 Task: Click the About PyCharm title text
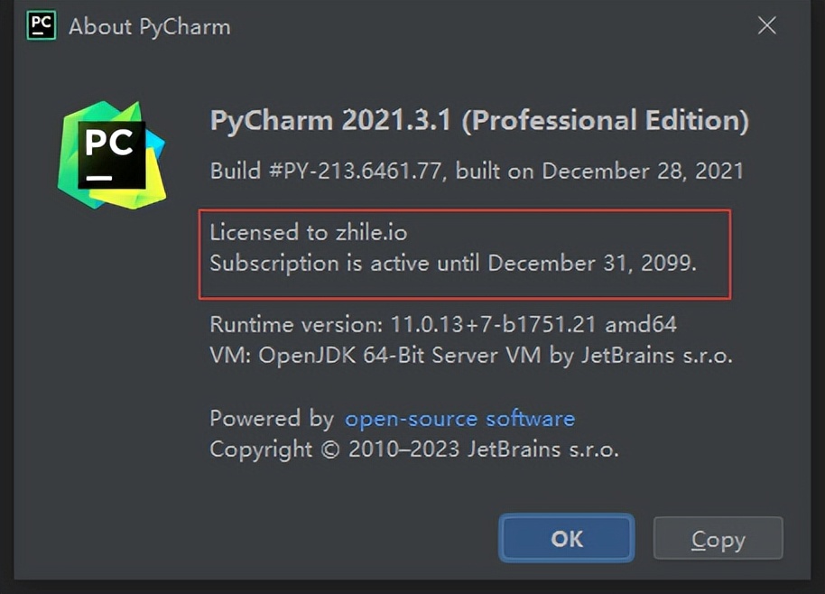pyautogui.click(x=149, y=26)
